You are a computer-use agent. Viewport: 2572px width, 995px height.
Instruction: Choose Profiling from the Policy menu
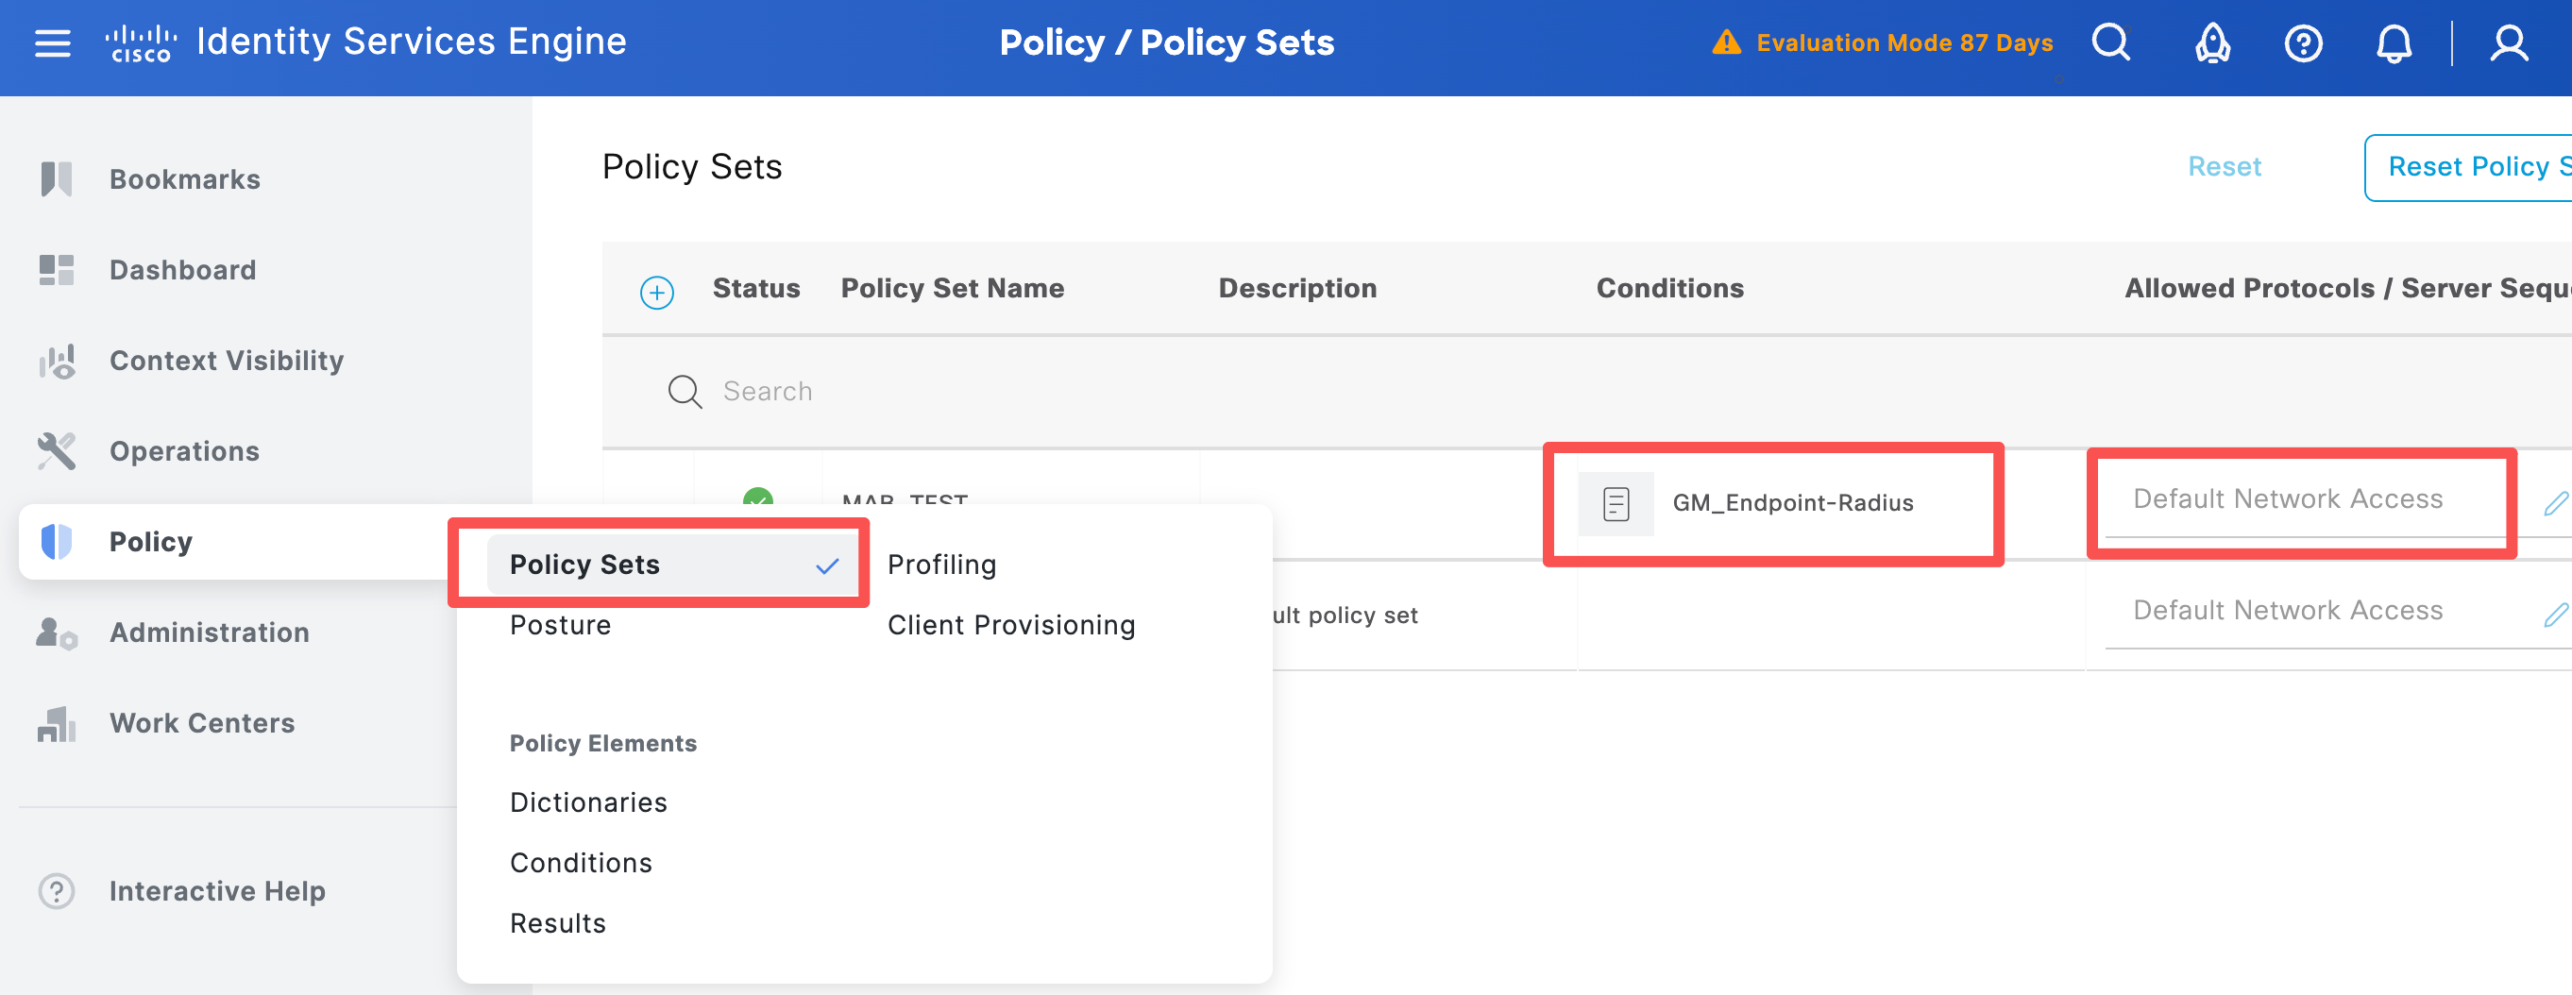click(941, 565)
